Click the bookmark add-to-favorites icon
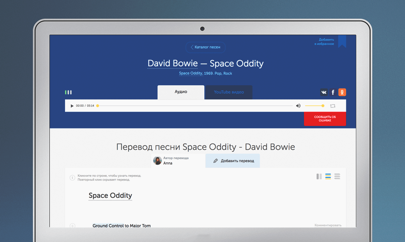This screenshot has height=242, width=405. [x=342, y=41]
